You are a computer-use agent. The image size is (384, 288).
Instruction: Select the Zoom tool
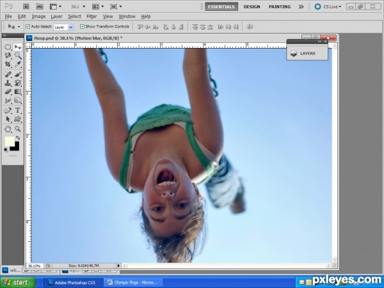(x=18, y=129)
